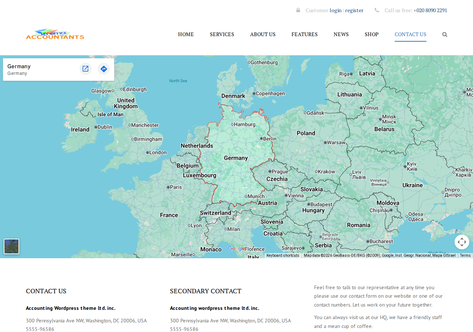The image size is (473, 332).
Task: Click the Copenhagen label
Action: coord(270,93)
